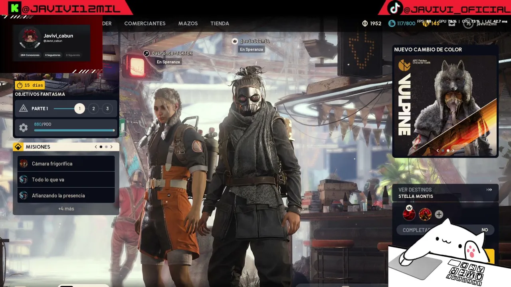
Task: Click the Misiones panel header title
Action: 38,147
